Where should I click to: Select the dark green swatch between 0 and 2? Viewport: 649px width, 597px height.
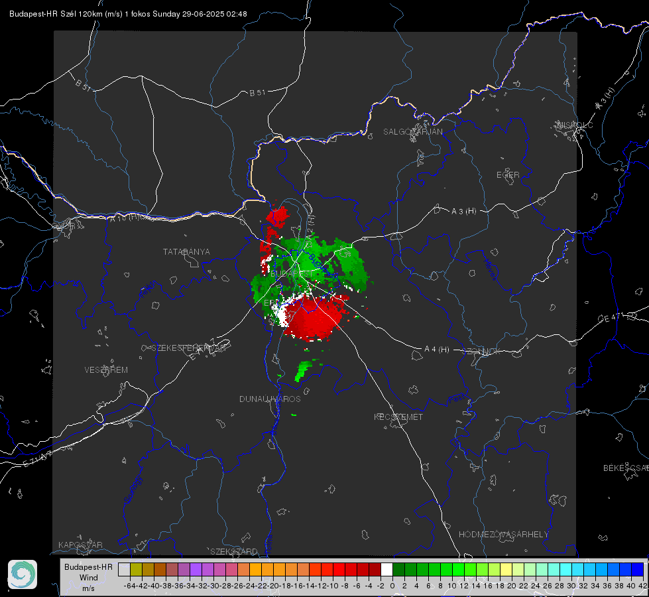398,569
